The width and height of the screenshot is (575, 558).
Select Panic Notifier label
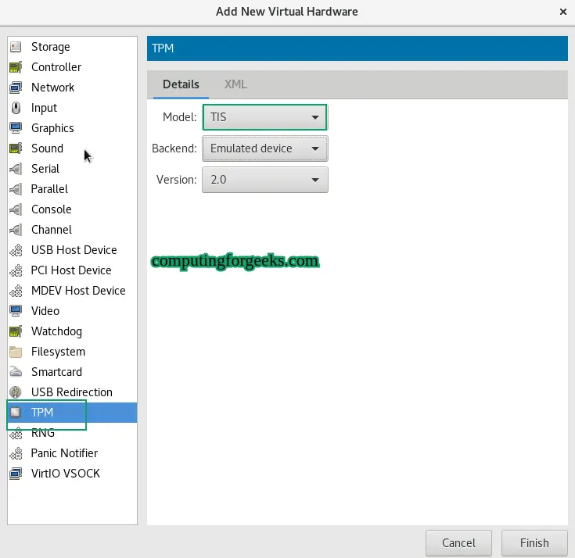coord(64,453)
